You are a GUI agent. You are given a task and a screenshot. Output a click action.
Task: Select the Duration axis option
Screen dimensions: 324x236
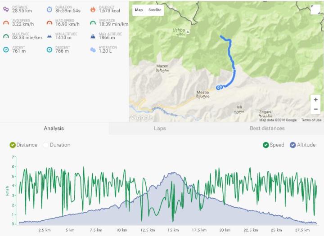(46, 145)
